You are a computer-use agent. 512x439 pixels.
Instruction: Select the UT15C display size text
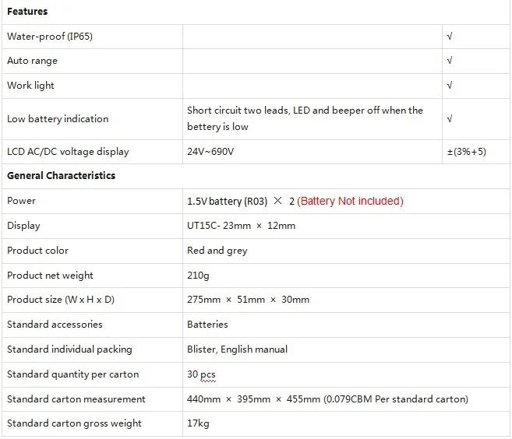pos(242,226)
